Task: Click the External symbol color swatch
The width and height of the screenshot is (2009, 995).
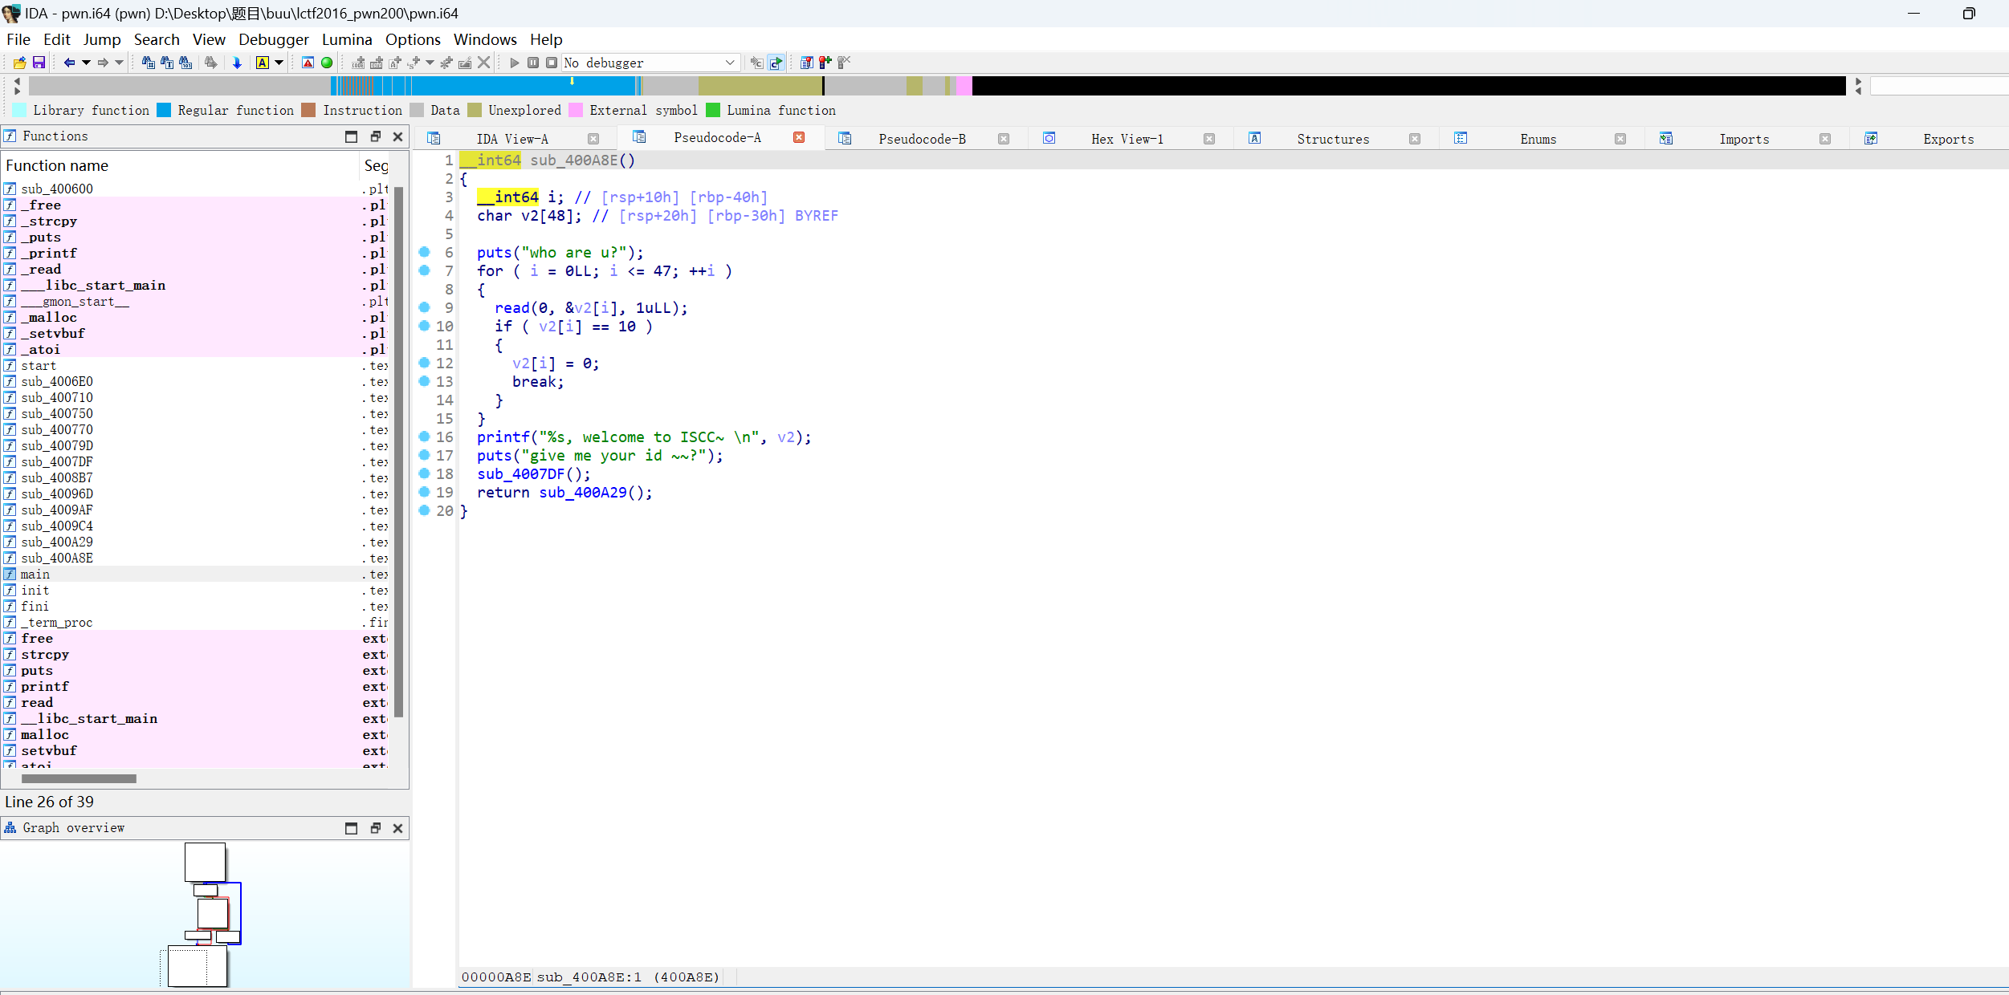Action: click(x=576, y=110)
